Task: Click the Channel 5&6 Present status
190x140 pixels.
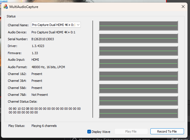Action: (37, 88)
